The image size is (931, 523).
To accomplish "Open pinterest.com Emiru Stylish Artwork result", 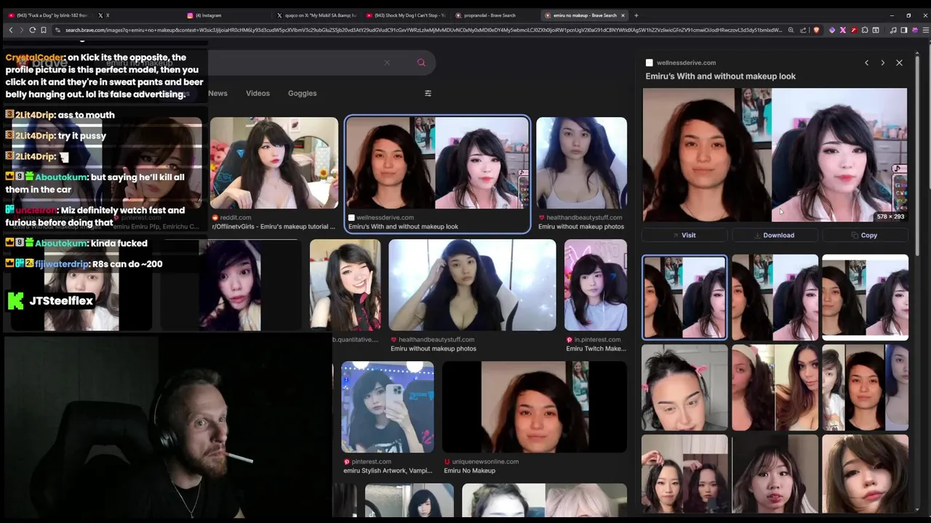I will point(388,407).
